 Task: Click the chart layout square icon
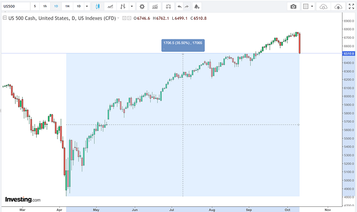(x=306, y=6)
